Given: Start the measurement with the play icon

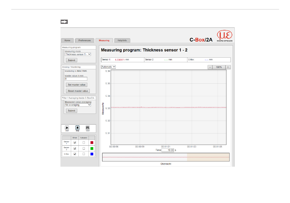Looking at the screenshot, I should tap(67, 128).
